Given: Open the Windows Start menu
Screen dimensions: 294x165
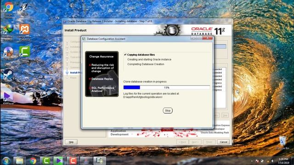Looking at the screenshot, I should 6,161.
